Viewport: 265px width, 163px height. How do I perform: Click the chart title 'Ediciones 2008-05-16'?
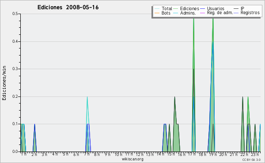[68, 7]
